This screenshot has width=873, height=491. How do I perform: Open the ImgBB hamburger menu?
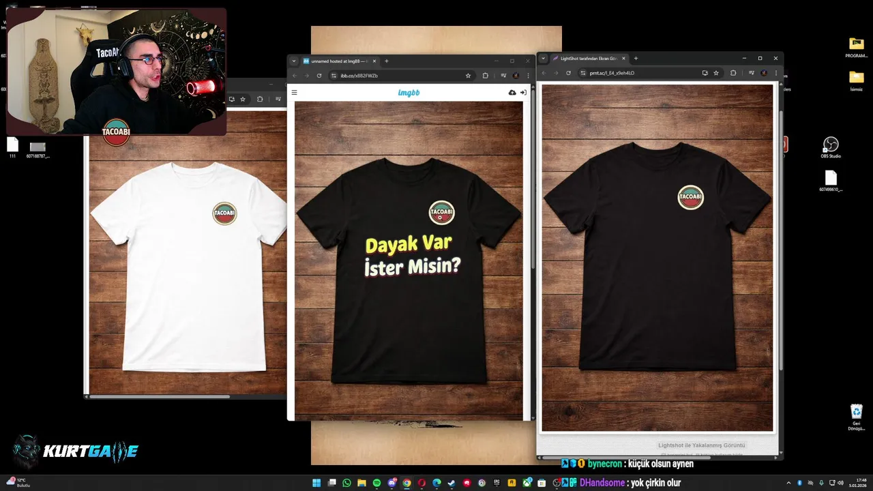[x=295, y=93]
